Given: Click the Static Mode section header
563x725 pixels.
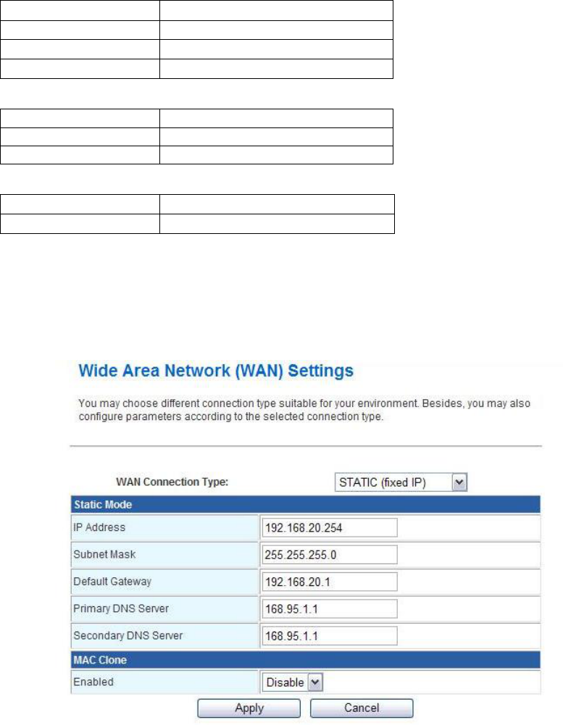Looking at the screenshot, I should [x=305, y=504].
